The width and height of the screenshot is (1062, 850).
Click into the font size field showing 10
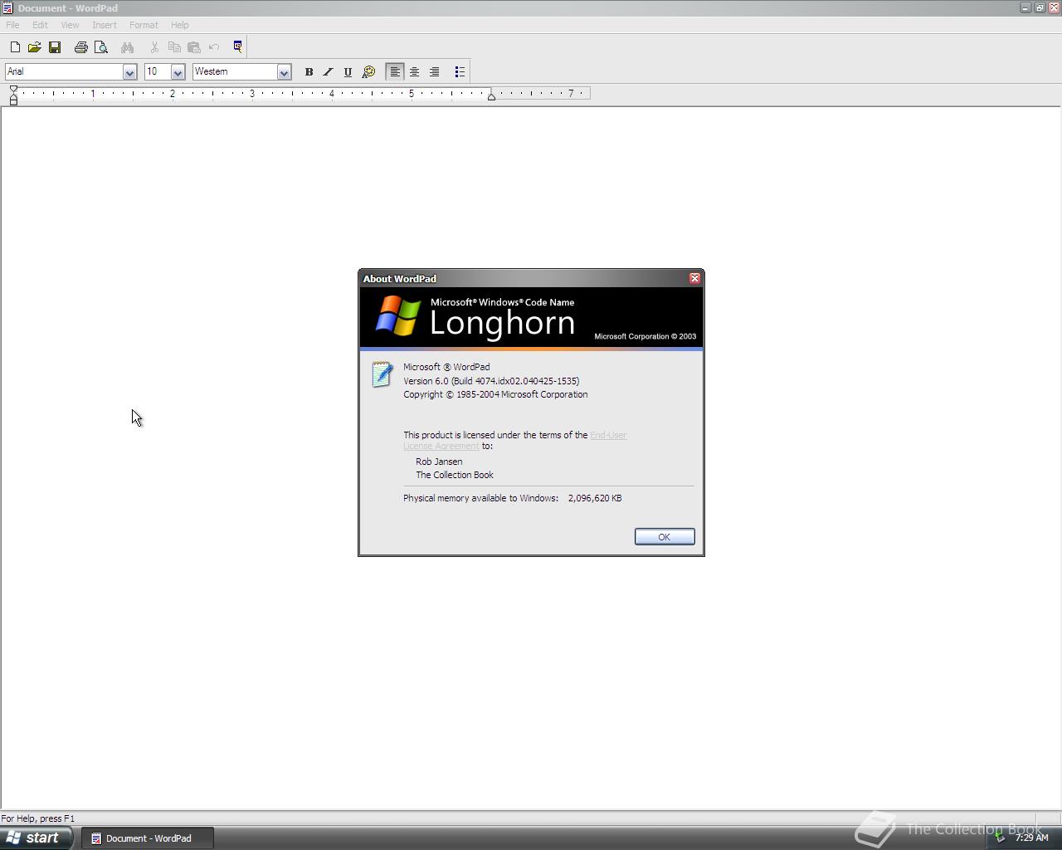click(158, 72)
